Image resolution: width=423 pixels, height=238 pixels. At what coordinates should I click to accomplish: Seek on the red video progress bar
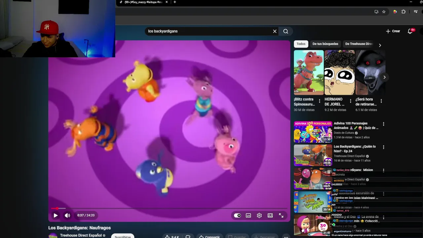[x=169, y=208]
